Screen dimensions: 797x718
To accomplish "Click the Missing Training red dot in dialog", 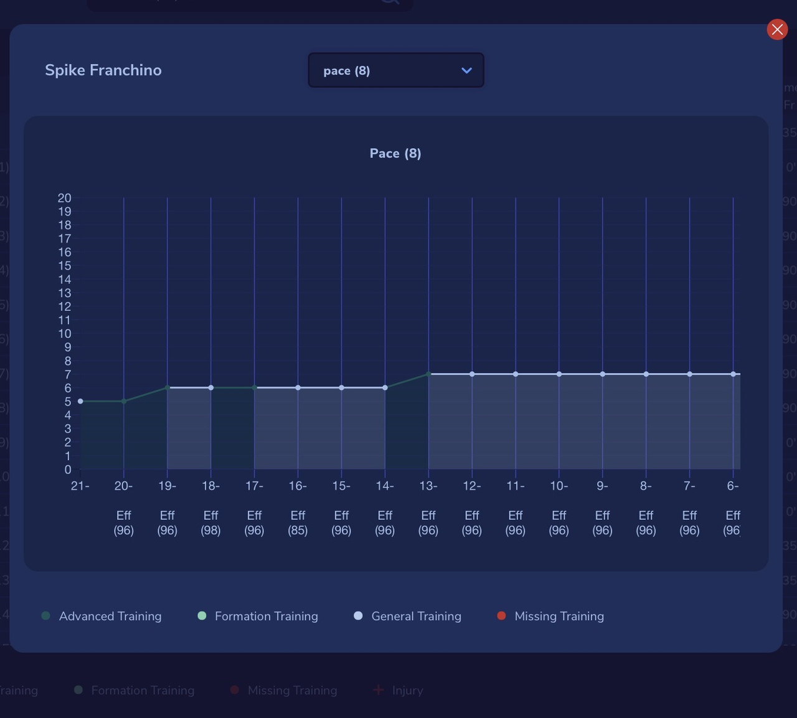I will pyautogui.click(x=501, y=616).
